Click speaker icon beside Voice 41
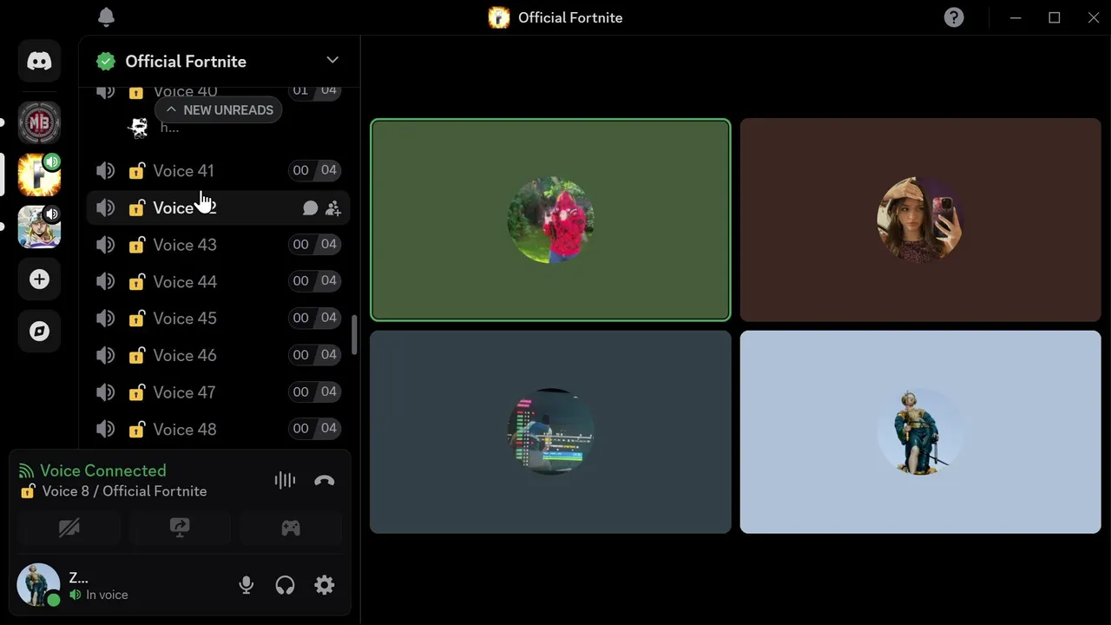This screenshot has height=625, width=1111. (x=106, y=171)
